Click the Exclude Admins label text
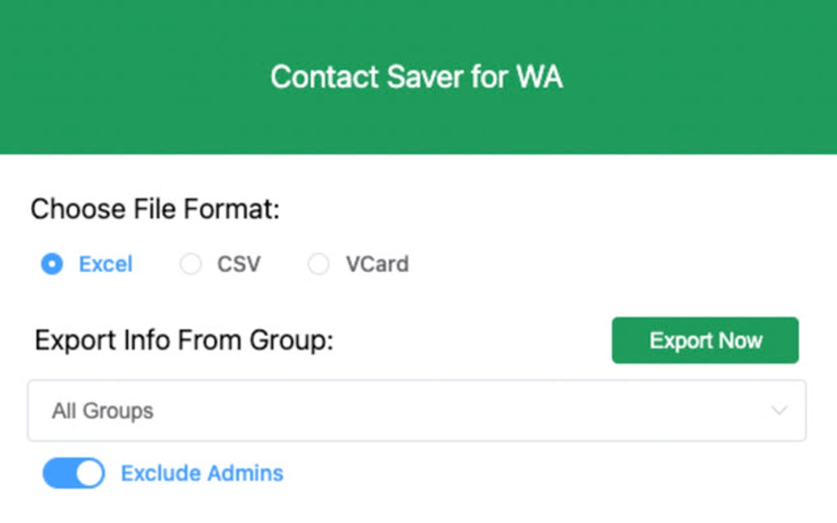Image resolution: width=837 pixels, height=523 pixels. pyautogui.click(x=202, y=473)
